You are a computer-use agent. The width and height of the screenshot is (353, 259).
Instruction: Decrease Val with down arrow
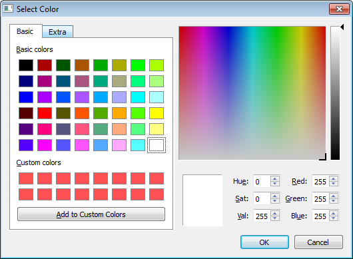(275, 218)
